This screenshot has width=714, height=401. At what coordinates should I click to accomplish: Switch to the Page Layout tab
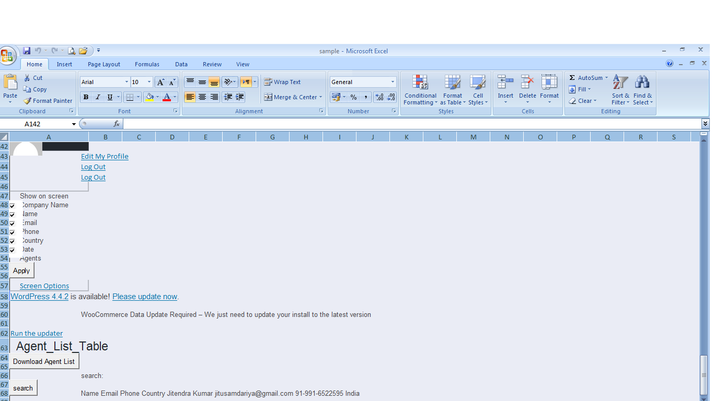104,64
